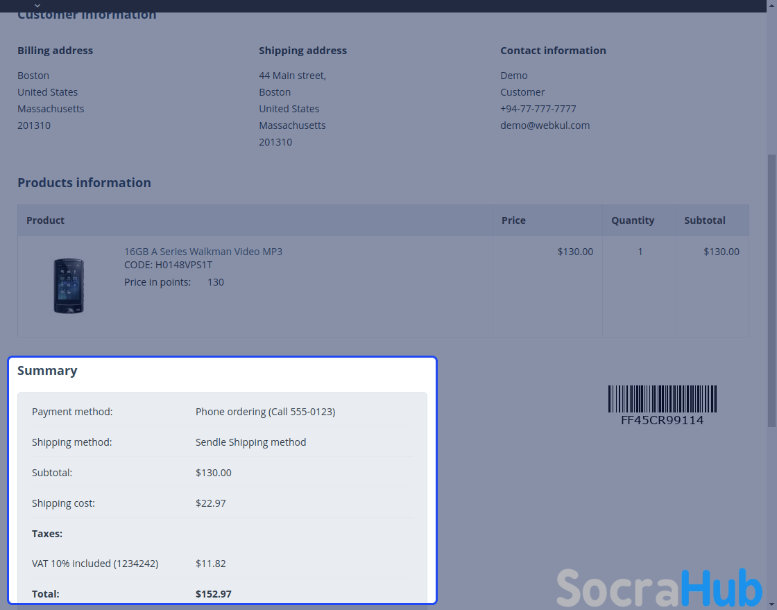This screenshot has height=610, width=777.
Task: Click the order barcode image
Action: [662, 399]
